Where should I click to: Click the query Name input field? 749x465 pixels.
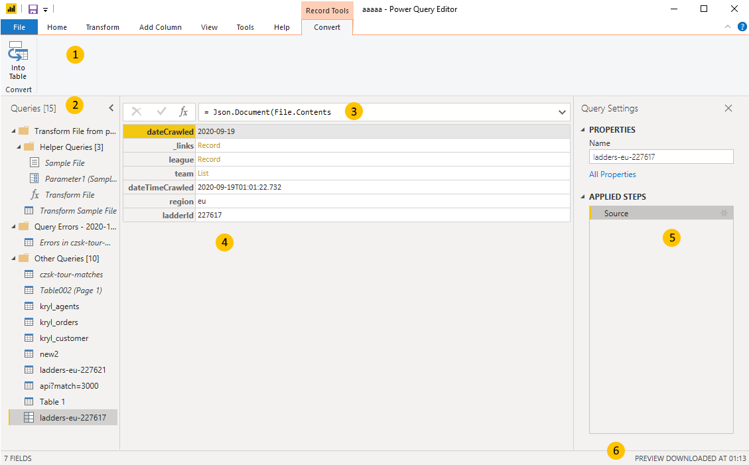point(661,157)
